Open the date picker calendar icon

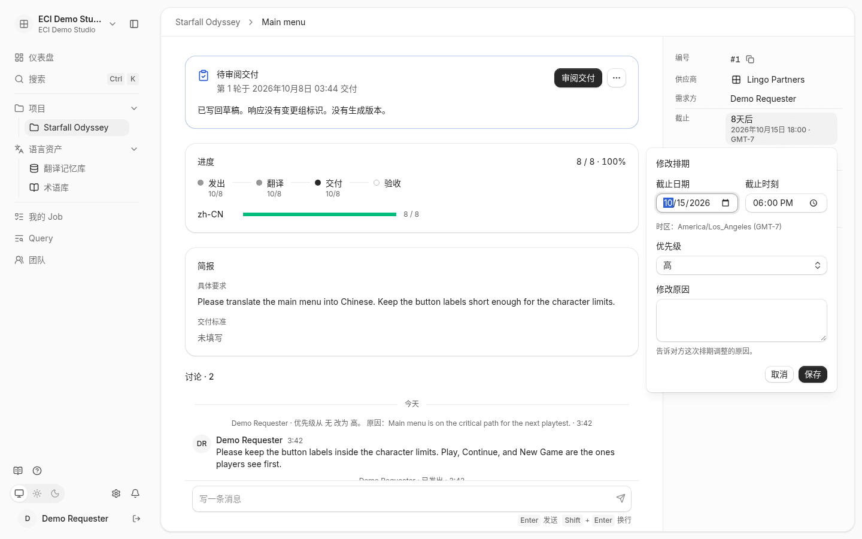click(726, 203)
